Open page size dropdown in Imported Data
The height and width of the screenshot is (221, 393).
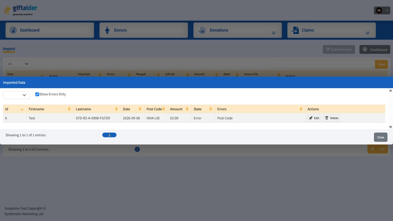click(17, 95)
